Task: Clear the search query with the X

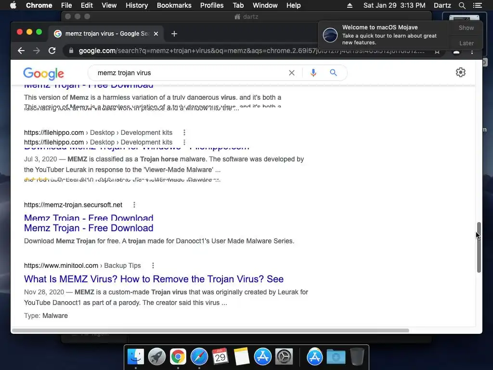Action: click(x=292, y=73)
